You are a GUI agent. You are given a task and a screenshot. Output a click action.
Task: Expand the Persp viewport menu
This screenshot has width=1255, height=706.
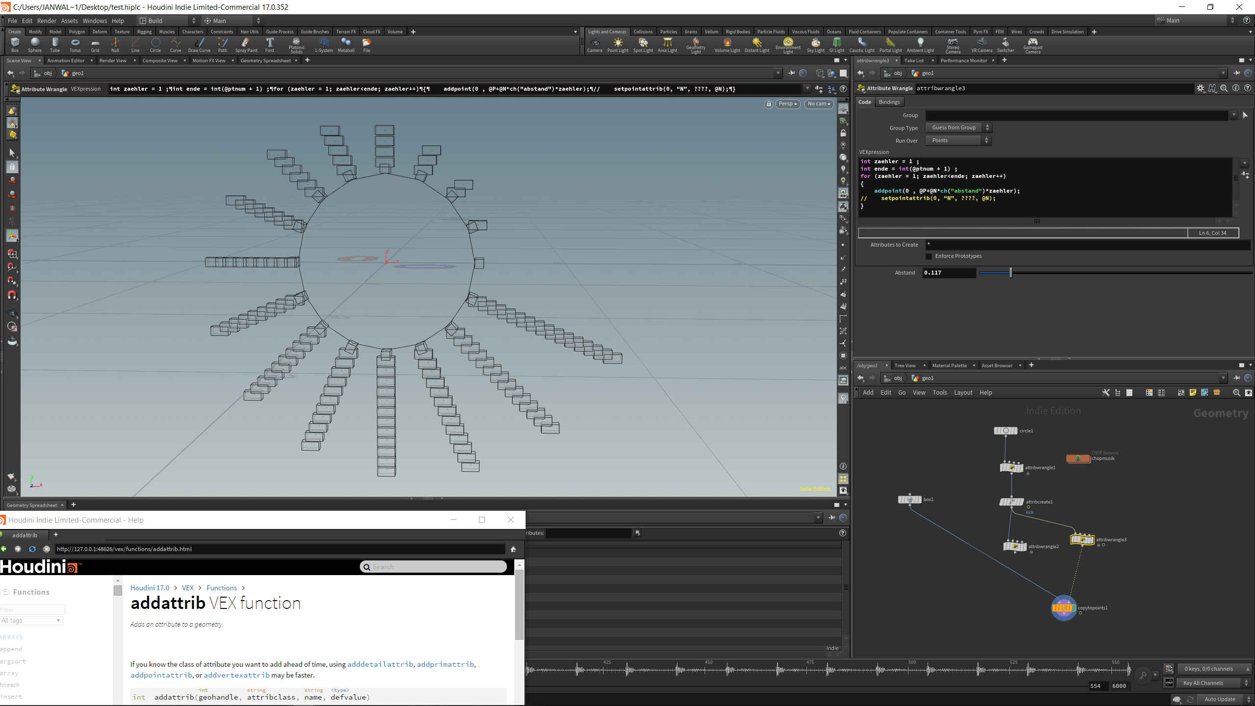coord(788,104)
